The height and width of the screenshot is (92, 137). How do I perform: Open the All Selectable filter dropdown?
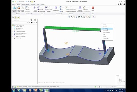pos(117,87)
